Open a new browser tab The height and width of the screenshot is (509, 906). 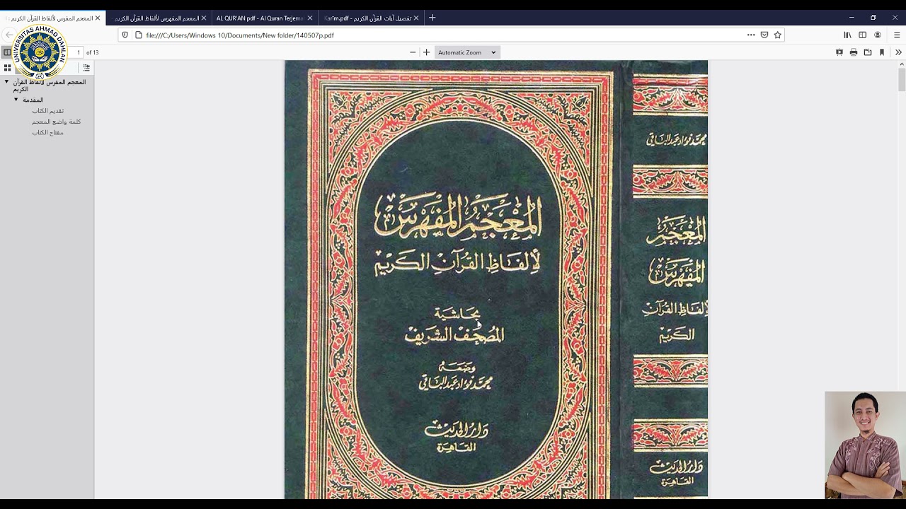pyautogui.click(x=432, y=18)
